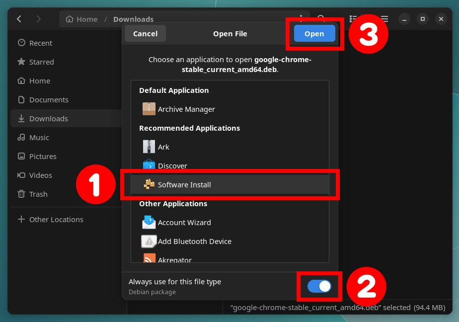Select Downloads in the sidebar
This screenshot has width=459, height=322.
[x=66, y=119]
